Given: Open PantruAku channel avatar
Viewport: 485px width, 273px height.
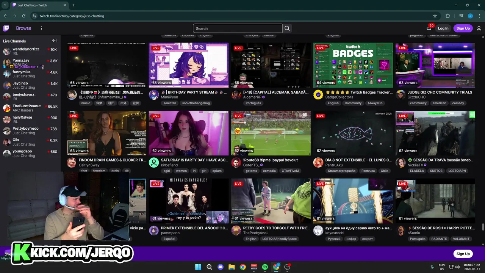Looking at the screenshot, I should click(x=318, y=163).
